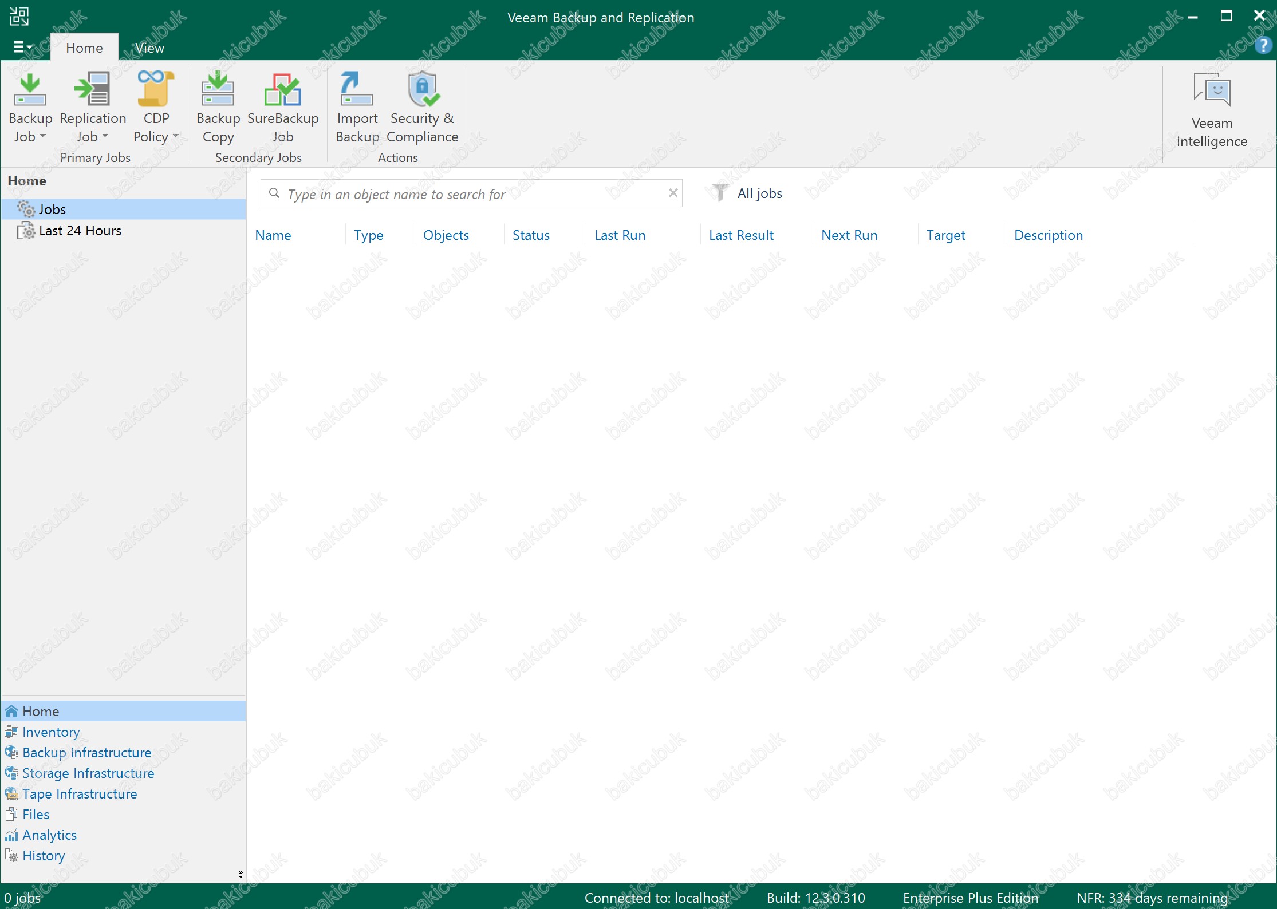Image resolution: width=1277 pixels, height=909 pixels.
Task: Sort by the Type column header
Action: (368, 235)
